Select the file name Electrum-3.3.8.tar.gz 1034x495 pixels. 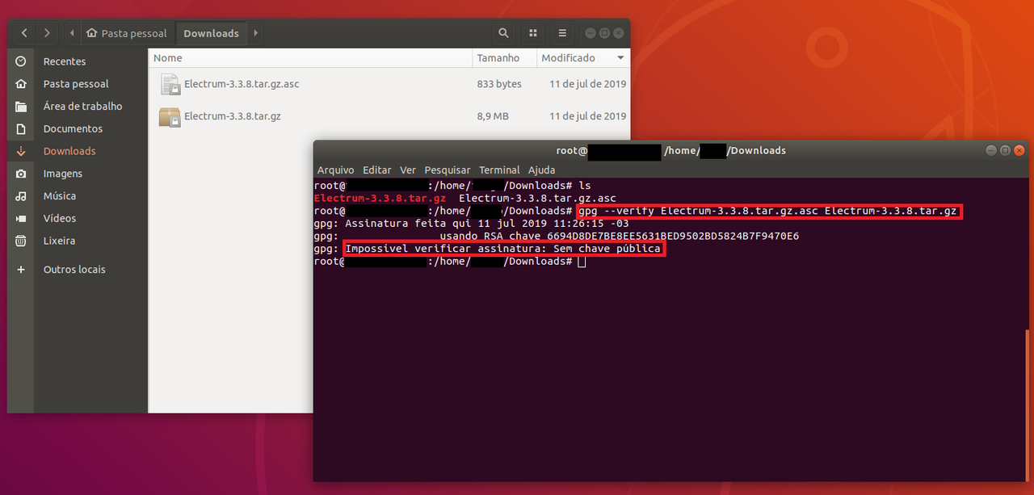point(233,116)
